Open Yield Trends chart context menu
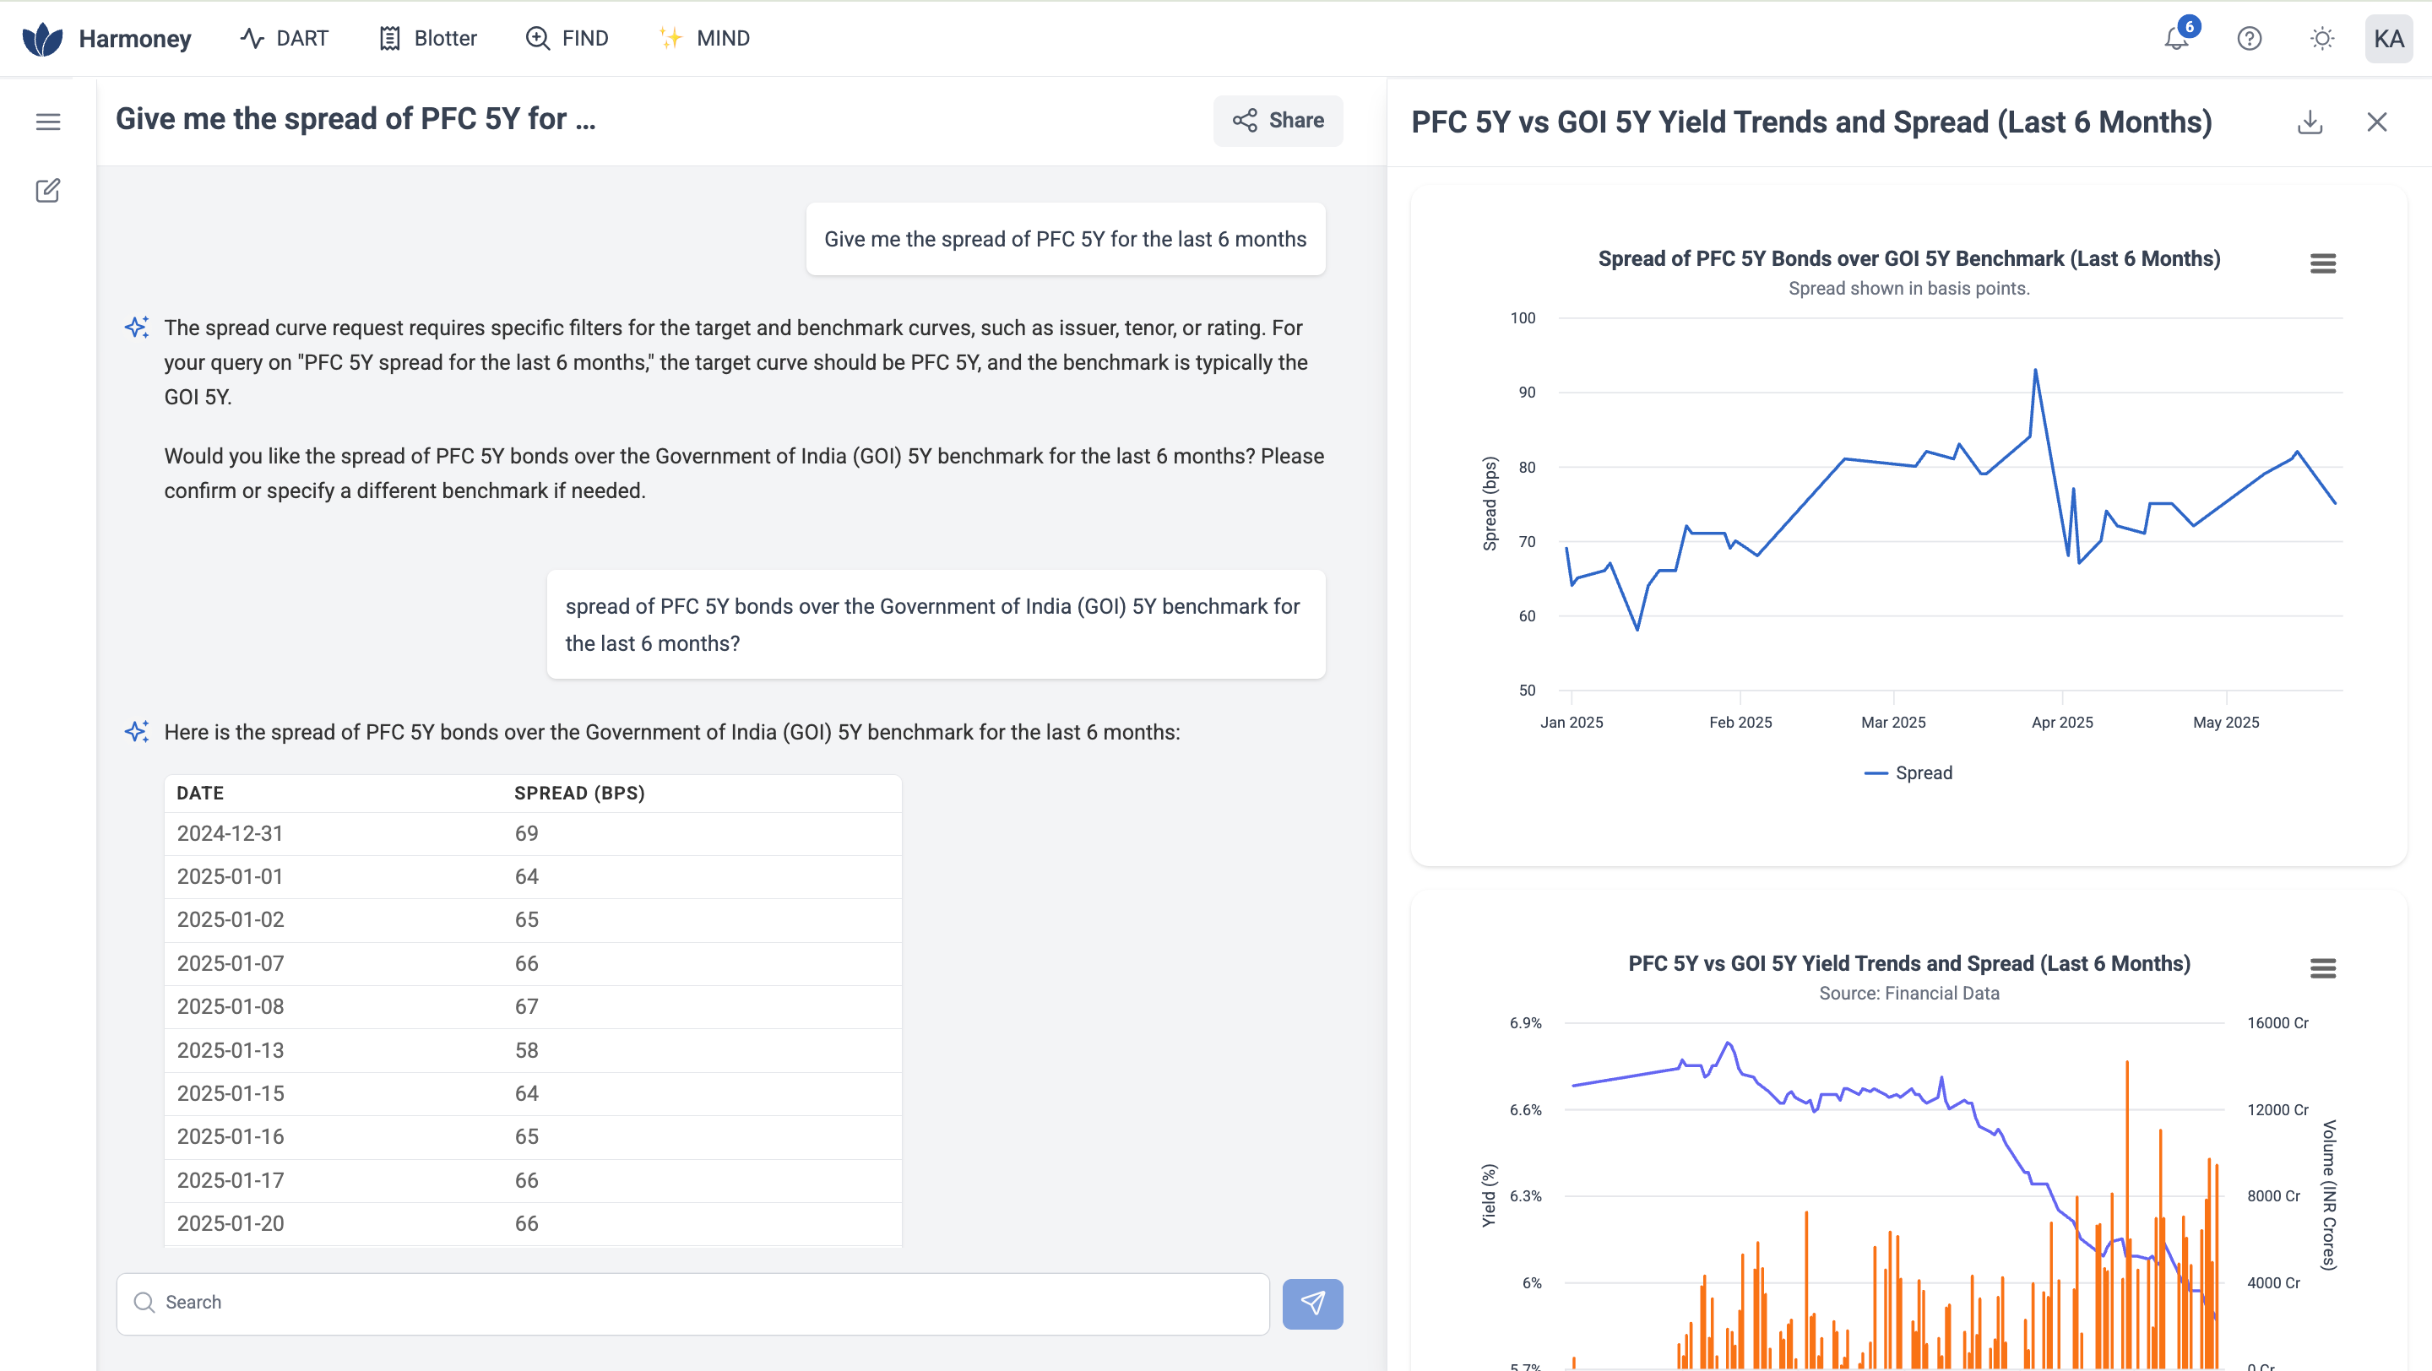 2322,968
